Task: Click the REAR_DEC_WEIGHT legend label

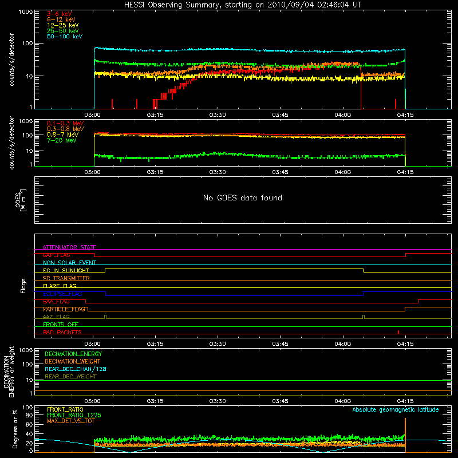Action: 70,377
